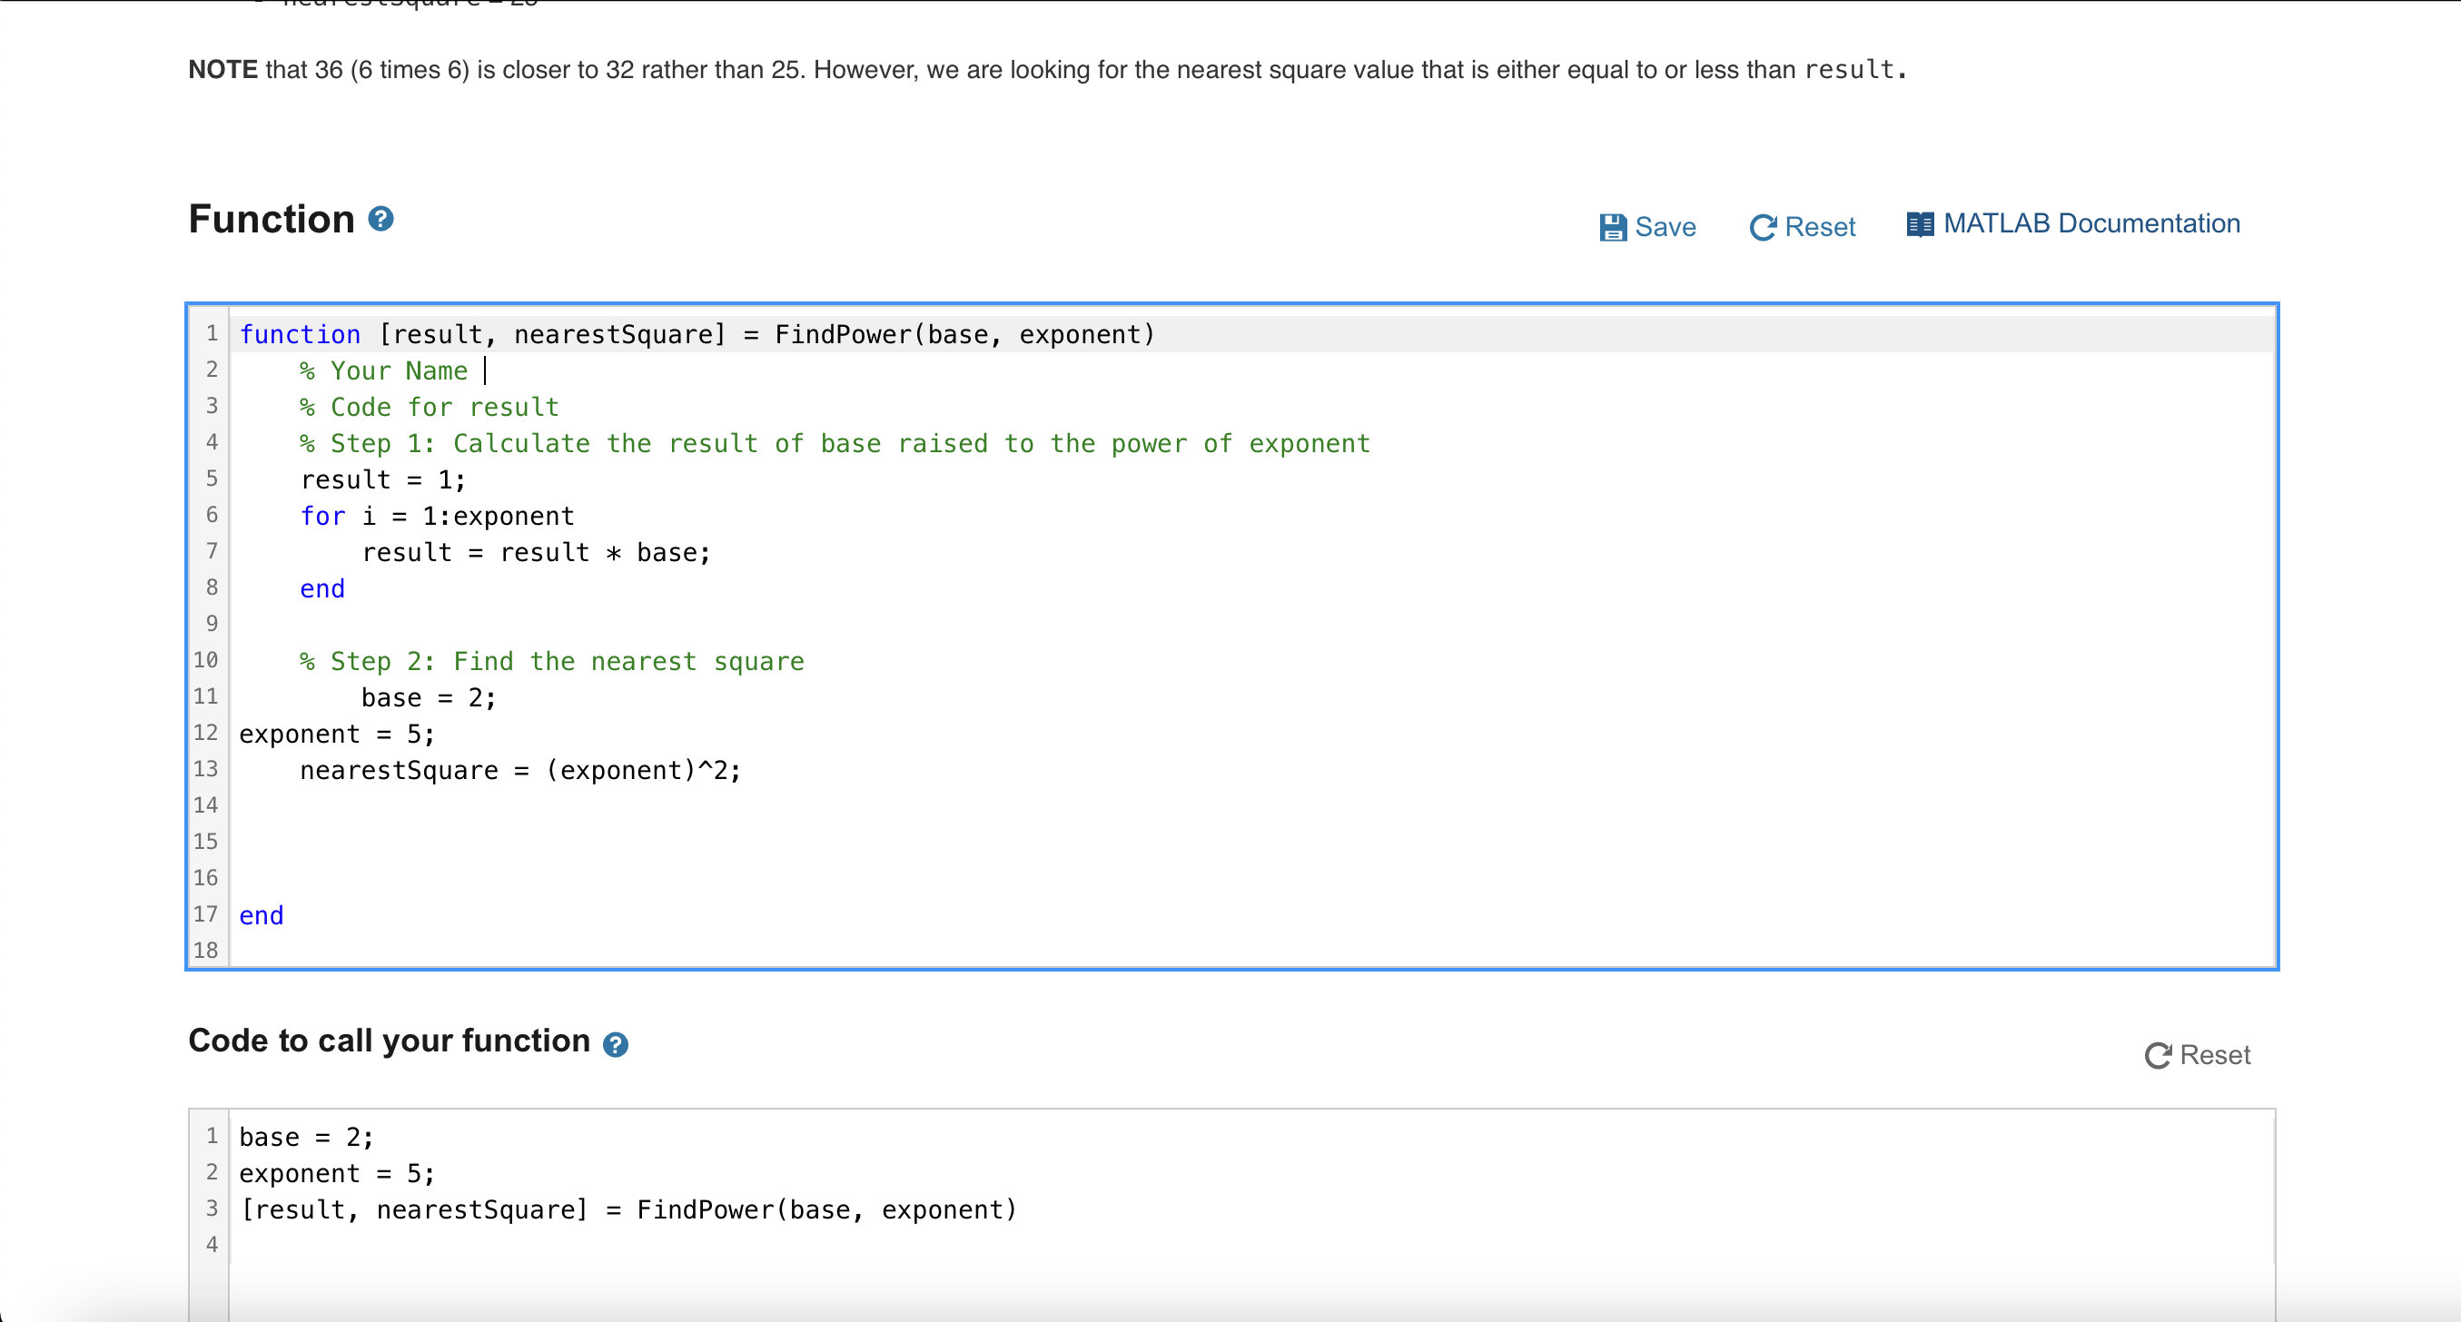Place cursor on line 5 result = 1;
The width and height of the screenshot is (2461, 1322).
coord(381,478)
